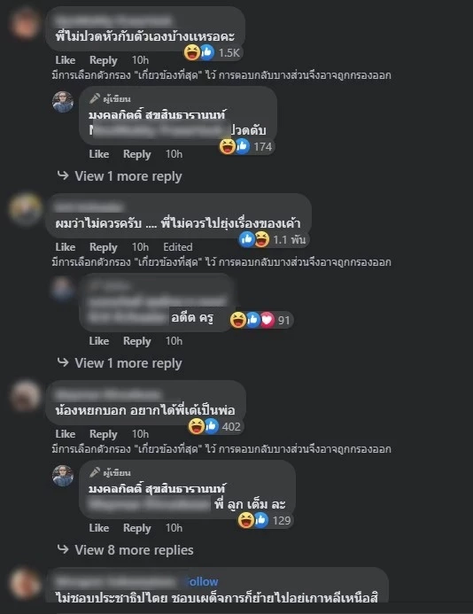
Task: Open reactions beside the 402 count
Action: [203, 426]
